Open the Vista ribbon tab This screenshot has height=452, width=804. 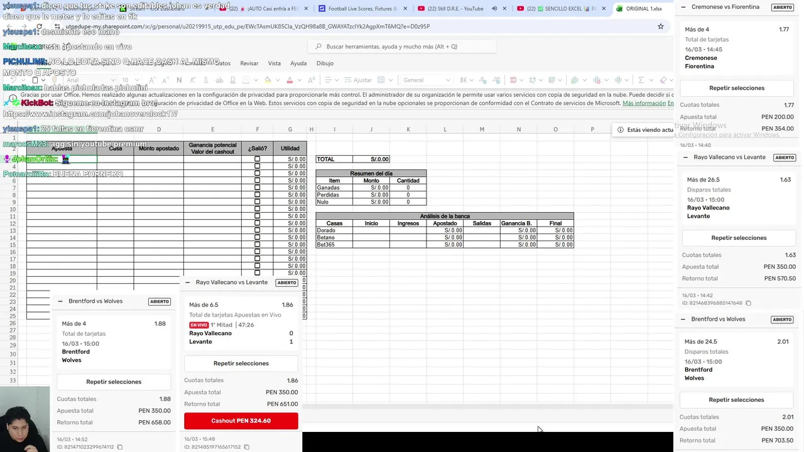274,63
